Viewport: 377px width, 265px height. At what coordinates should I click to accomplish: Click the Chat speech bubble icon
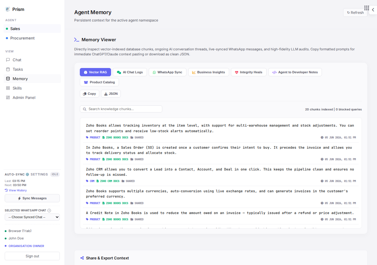8,60
